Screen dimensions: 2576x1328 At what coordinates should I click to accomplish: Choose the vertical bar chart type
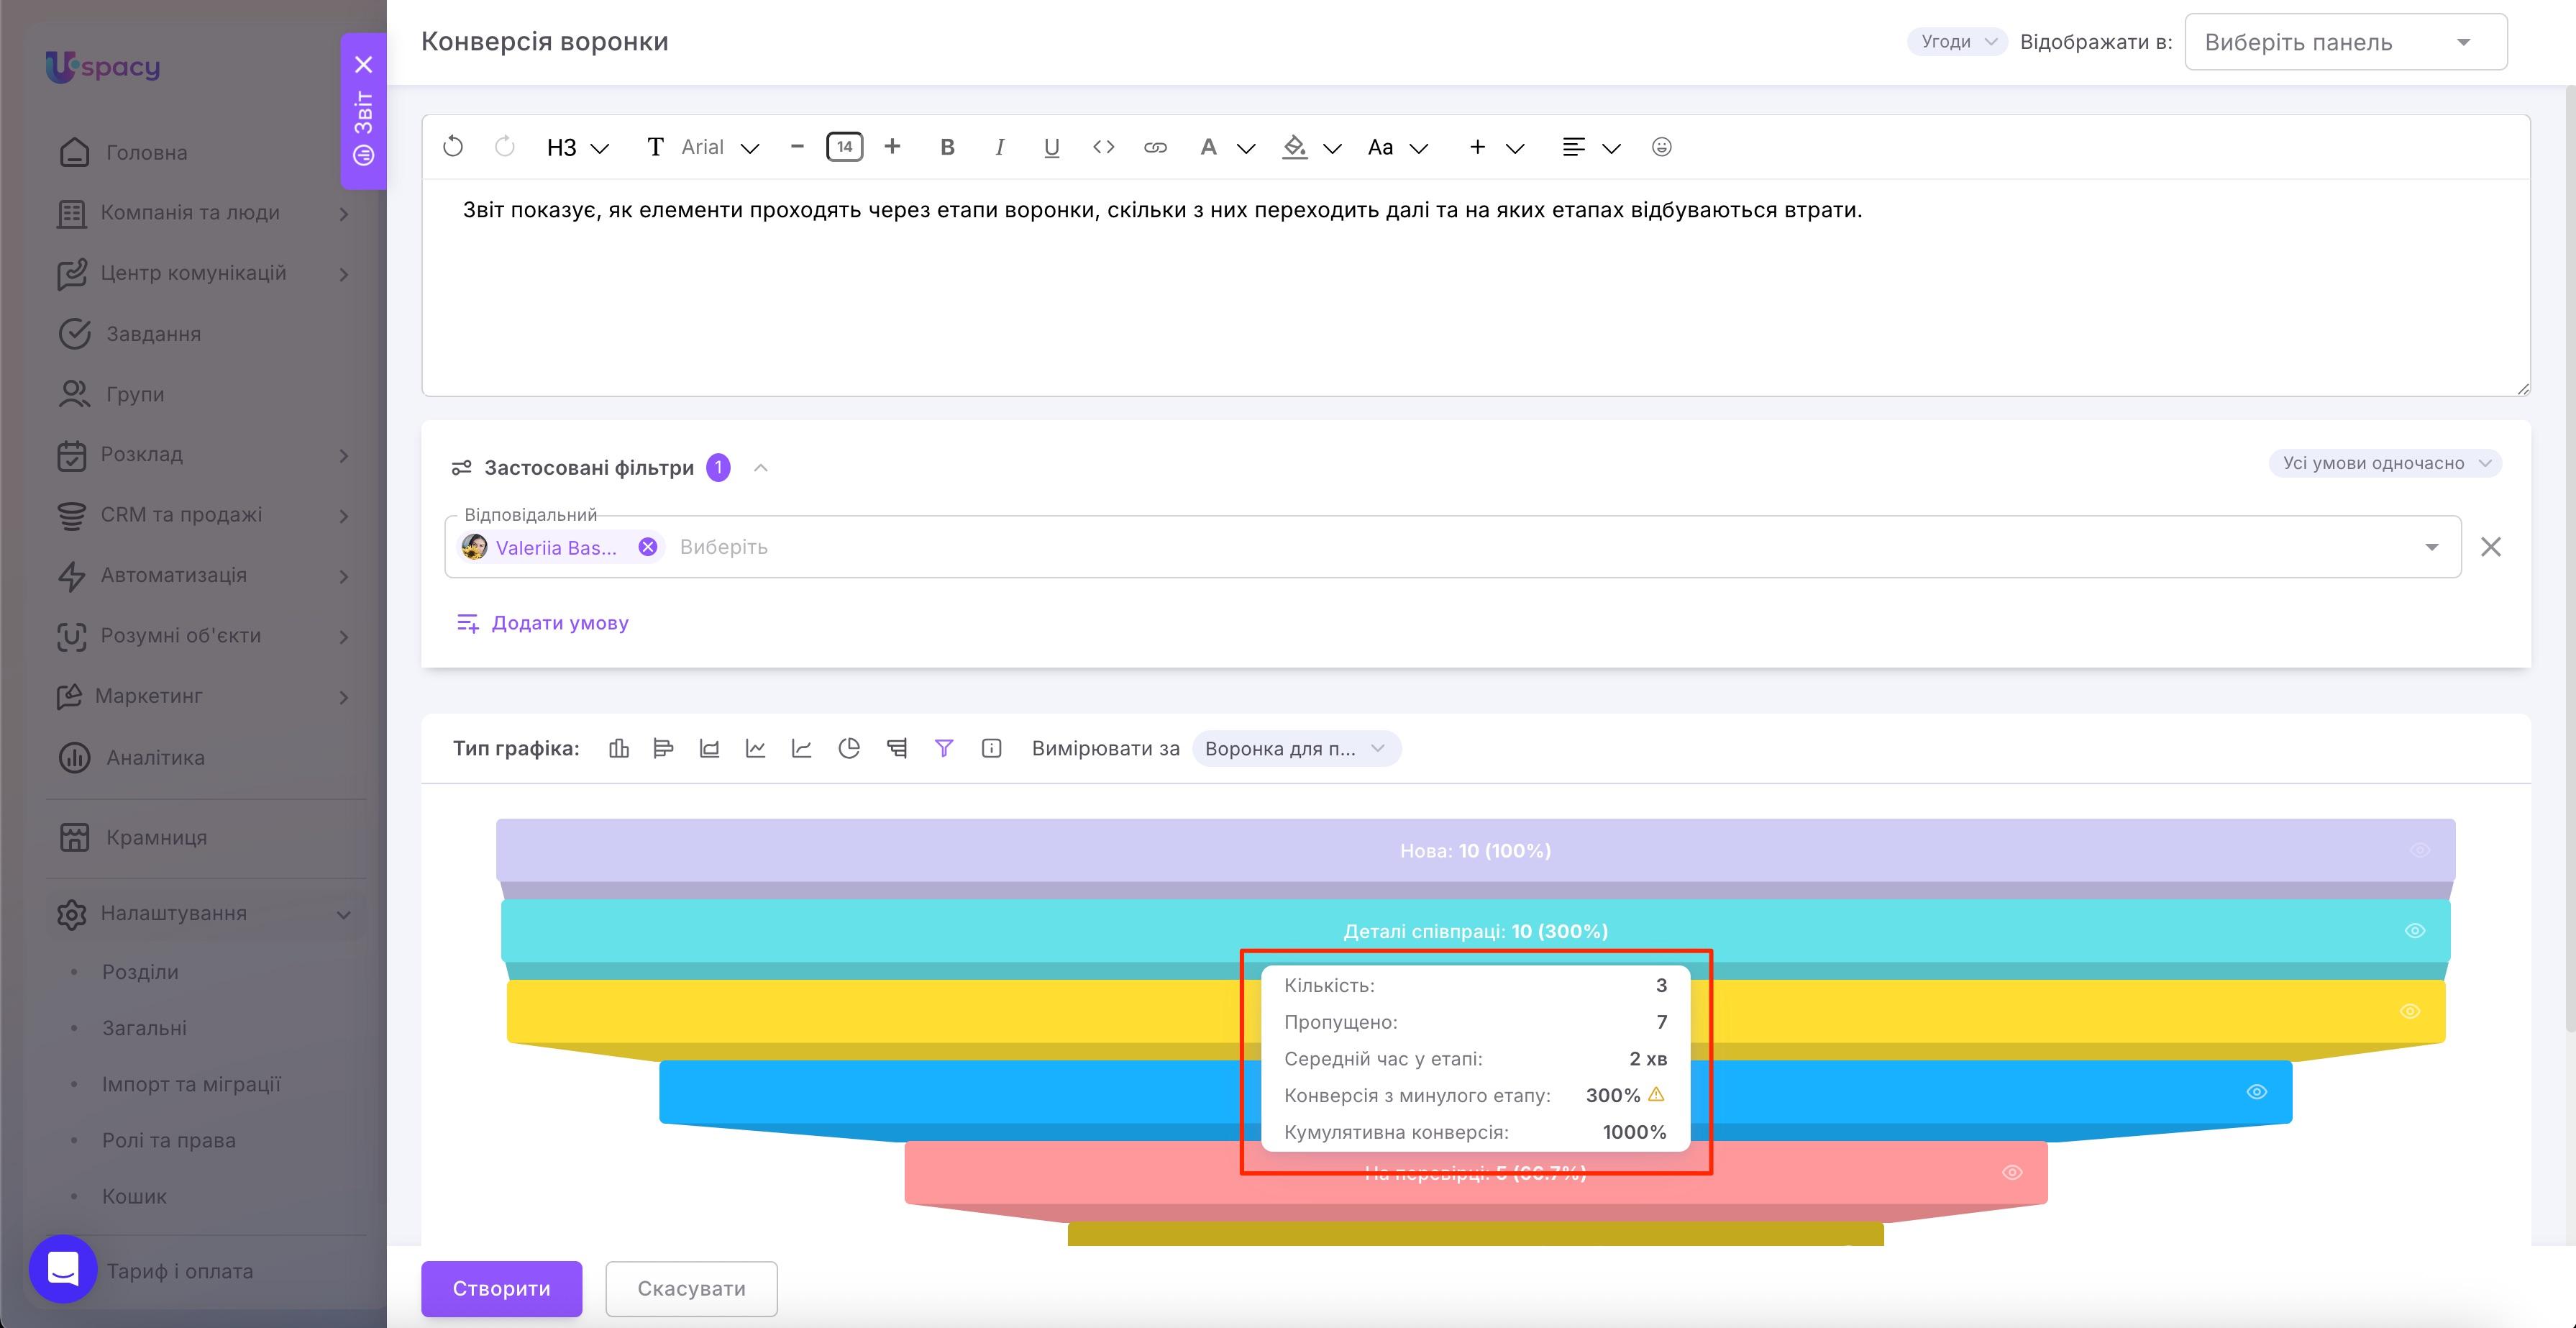619,748
